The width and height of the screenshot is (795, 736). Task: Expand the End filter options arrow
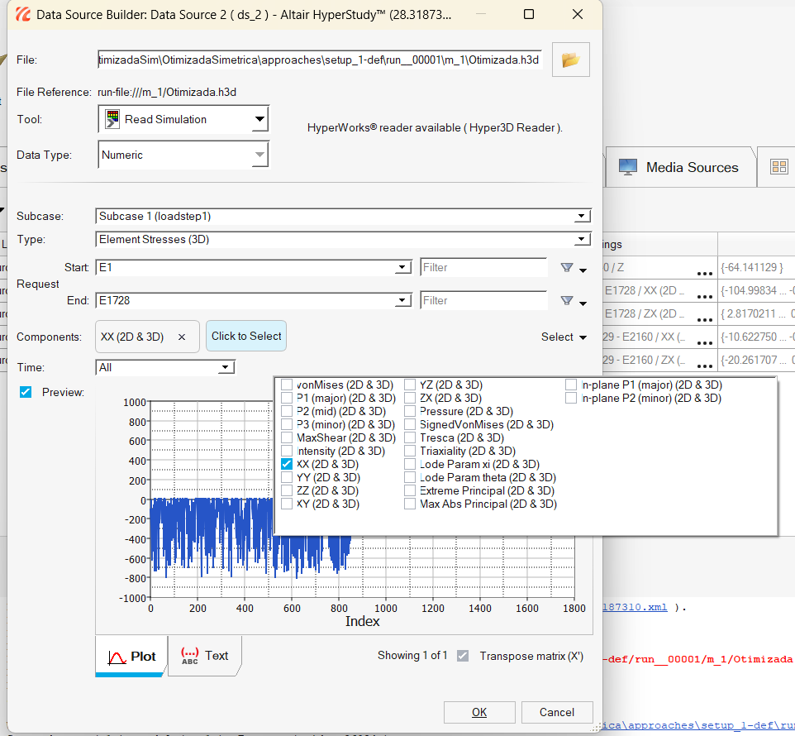(x=583, y=303)
